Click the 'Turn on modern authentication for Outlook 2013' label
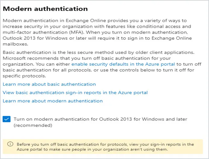 100,122
